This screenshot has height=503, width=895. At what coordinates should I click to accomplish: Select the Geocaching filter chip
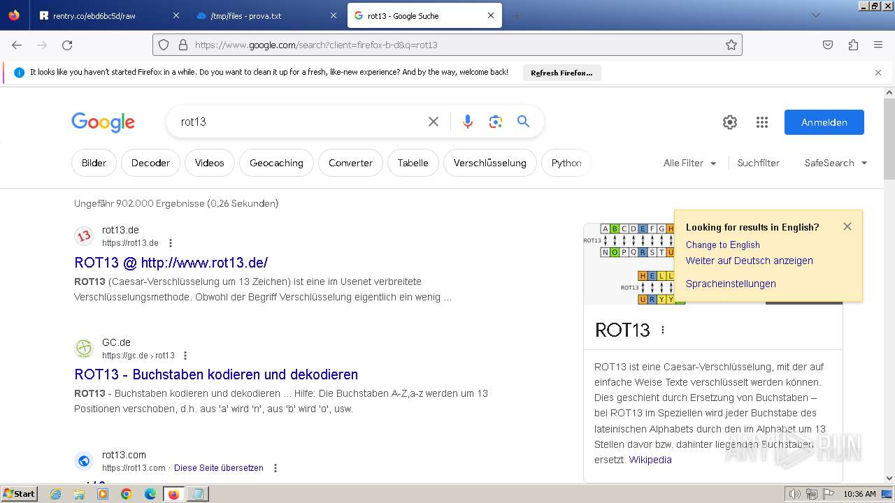click(276, 163)
